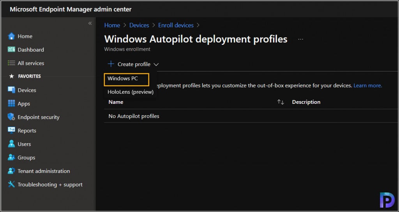Click the Name column header
The image size is (399, 212).
[x=116, y=102]
